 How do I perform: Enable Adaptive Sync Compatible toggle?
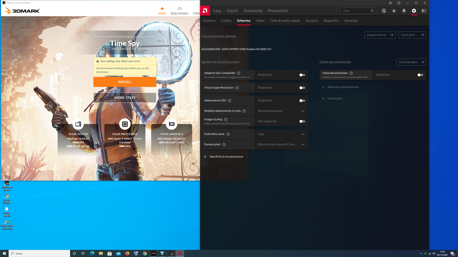302,75
